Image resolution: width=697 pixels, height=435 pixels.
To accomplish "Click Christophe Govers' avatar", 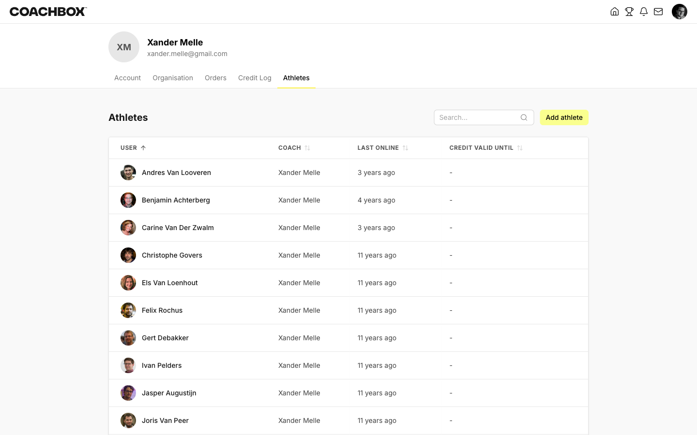I will 128,255.
